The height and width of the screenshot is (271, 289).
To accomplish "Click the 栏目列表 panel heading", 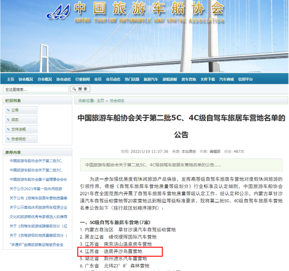I will (13, 101).
